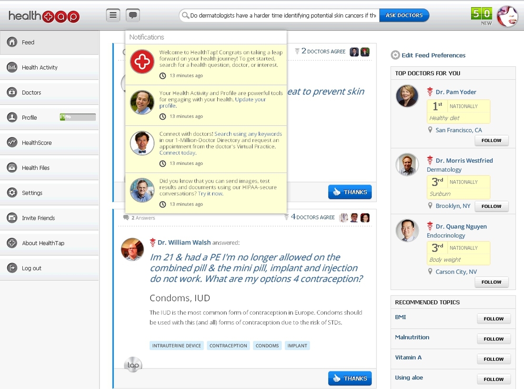Click the 2 DOCTORS AGREE label
This screenshot has width=524, height=389.
[x=323, y=51]
